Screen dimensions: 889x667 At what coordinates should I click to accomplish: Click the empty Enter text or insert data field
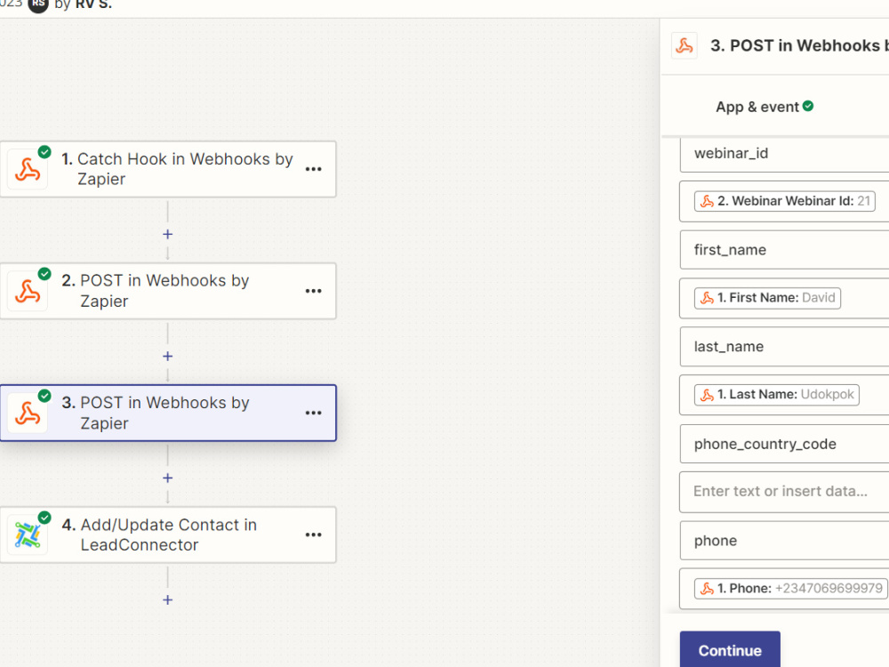(x=785, y=492)
